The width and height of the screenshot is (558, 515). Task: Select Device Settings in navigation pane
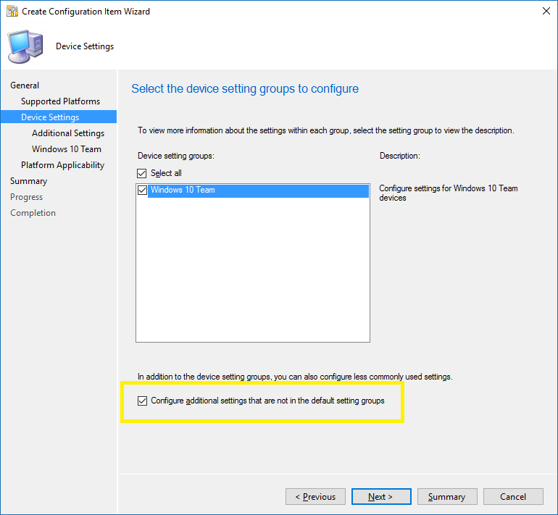coord(50,117)
